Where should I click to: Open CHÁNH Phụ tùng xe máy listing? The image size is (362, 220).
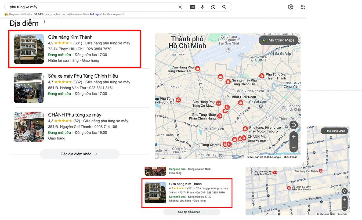tap(75, 115)
